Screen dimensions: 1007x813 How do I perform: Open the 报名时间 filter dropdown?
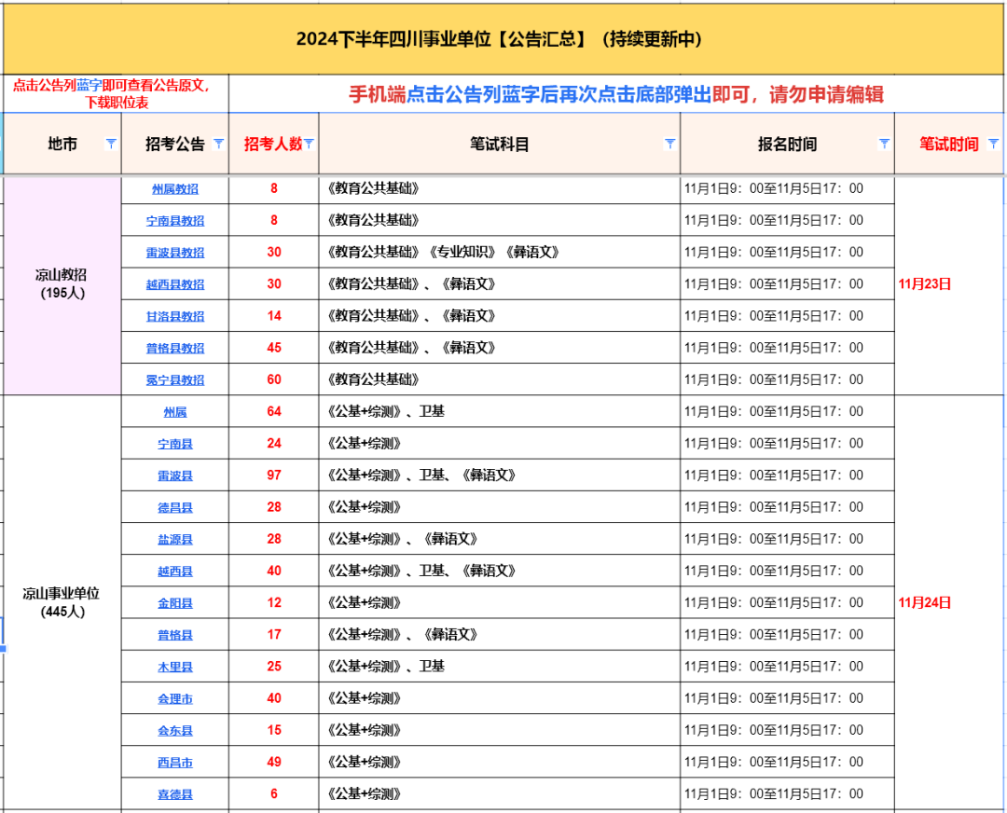(x=884, y=144)
